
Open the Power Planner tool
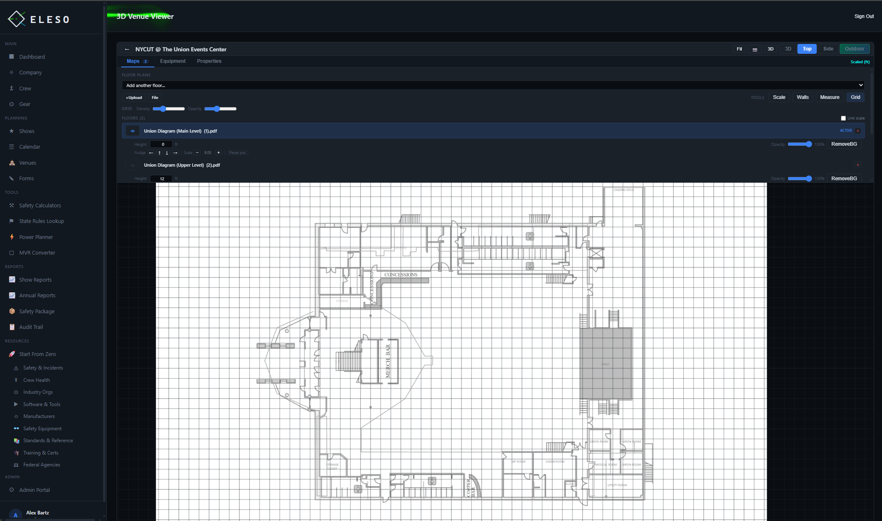(x=36, y=237)
